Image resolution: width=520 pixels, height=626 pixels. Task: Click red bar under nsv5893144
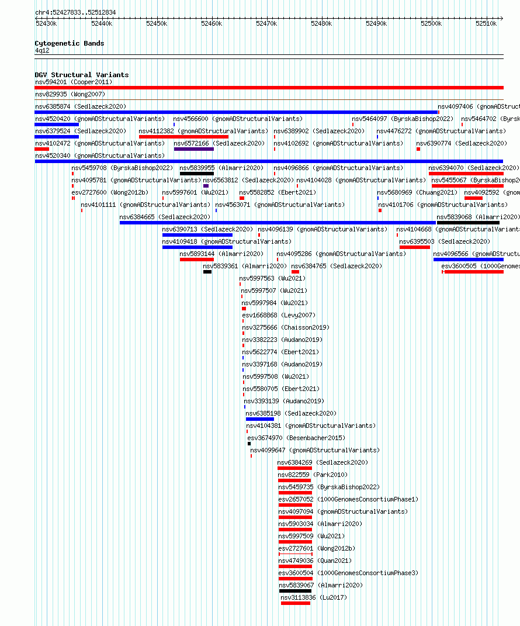(197, 260)
